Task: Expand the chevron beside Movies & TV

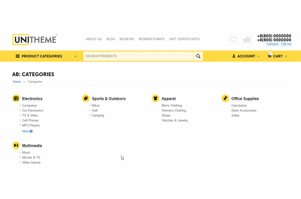Action: [x=20, y=157]
